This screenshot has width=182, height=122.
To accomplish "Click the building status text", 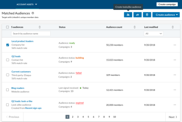I will click(x=80, y=58).
